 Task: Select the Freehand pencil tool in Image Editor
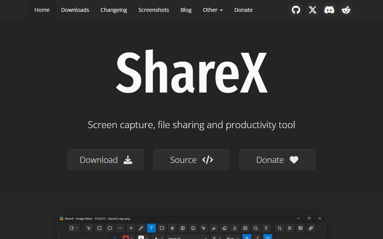coord(141,228)
